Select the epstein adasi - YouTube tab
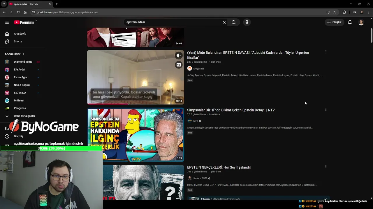Screen dimensions: 373x209 30,4
